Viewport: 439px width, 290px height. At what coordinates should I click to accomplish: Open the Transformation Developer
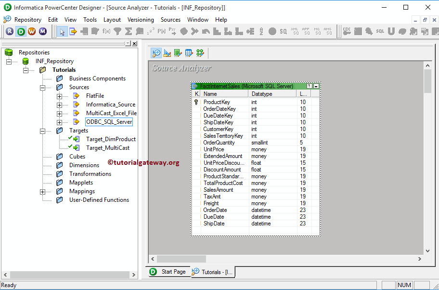tap(178, 53)
